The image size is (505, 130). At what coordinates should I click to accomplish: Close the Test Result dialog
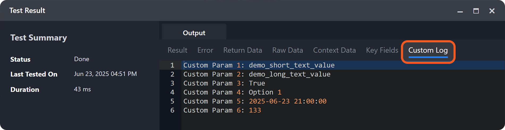[x=492, y=11]
